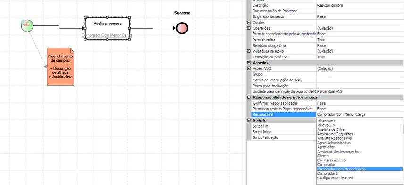
Task: Click the arrowhead into the Sucesso end event
Action: [x=174, y=28]
